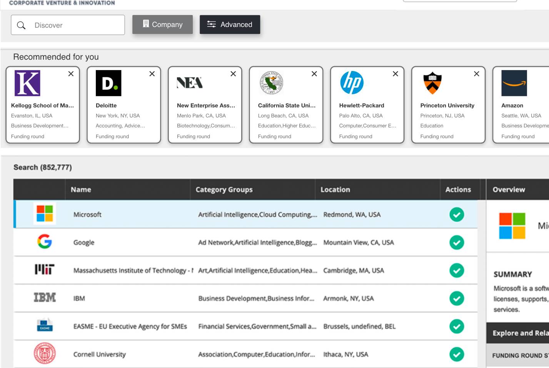Click the Cornell University seal in the table
Screen dimensions: 549x368
[x=45, y=353]
